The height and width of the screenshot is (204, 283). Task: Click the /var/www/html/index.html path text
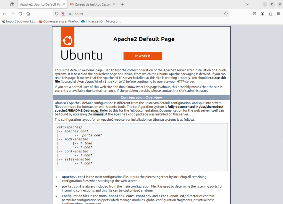pos(101,81)
